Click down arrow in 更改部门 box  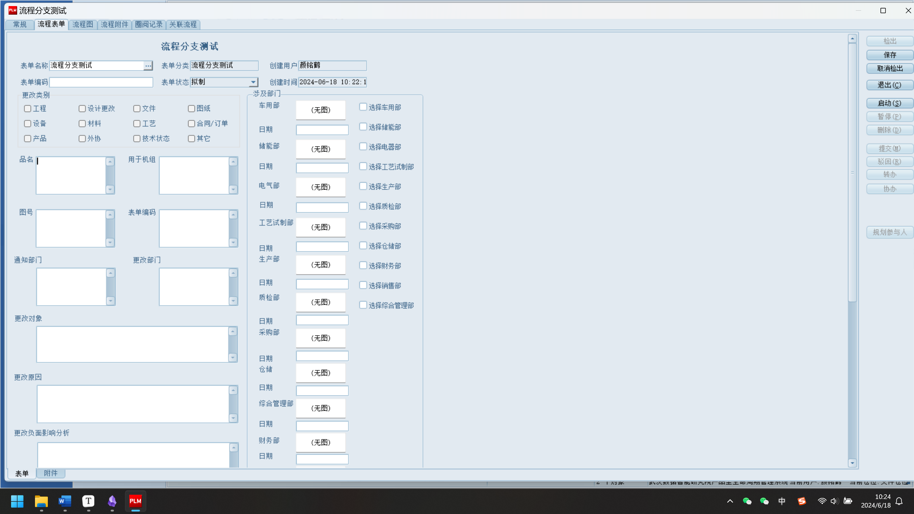tap(233, 301)
